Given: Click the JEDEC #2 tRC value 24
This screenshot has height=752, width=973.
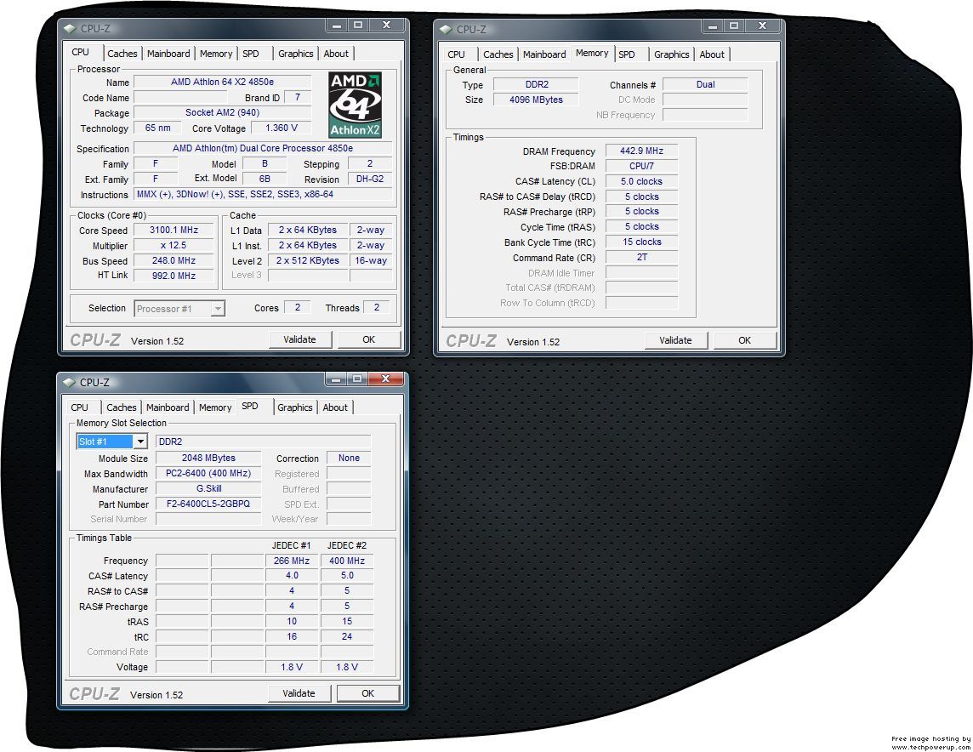Looking at the screenshot, I should click(347, 636).
